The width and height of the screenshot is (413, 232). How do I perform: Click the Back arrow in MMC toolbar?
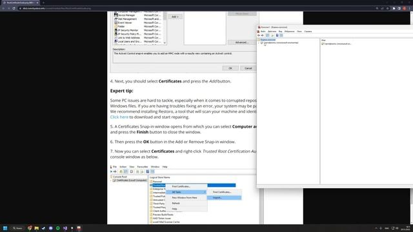click(259, 35)
